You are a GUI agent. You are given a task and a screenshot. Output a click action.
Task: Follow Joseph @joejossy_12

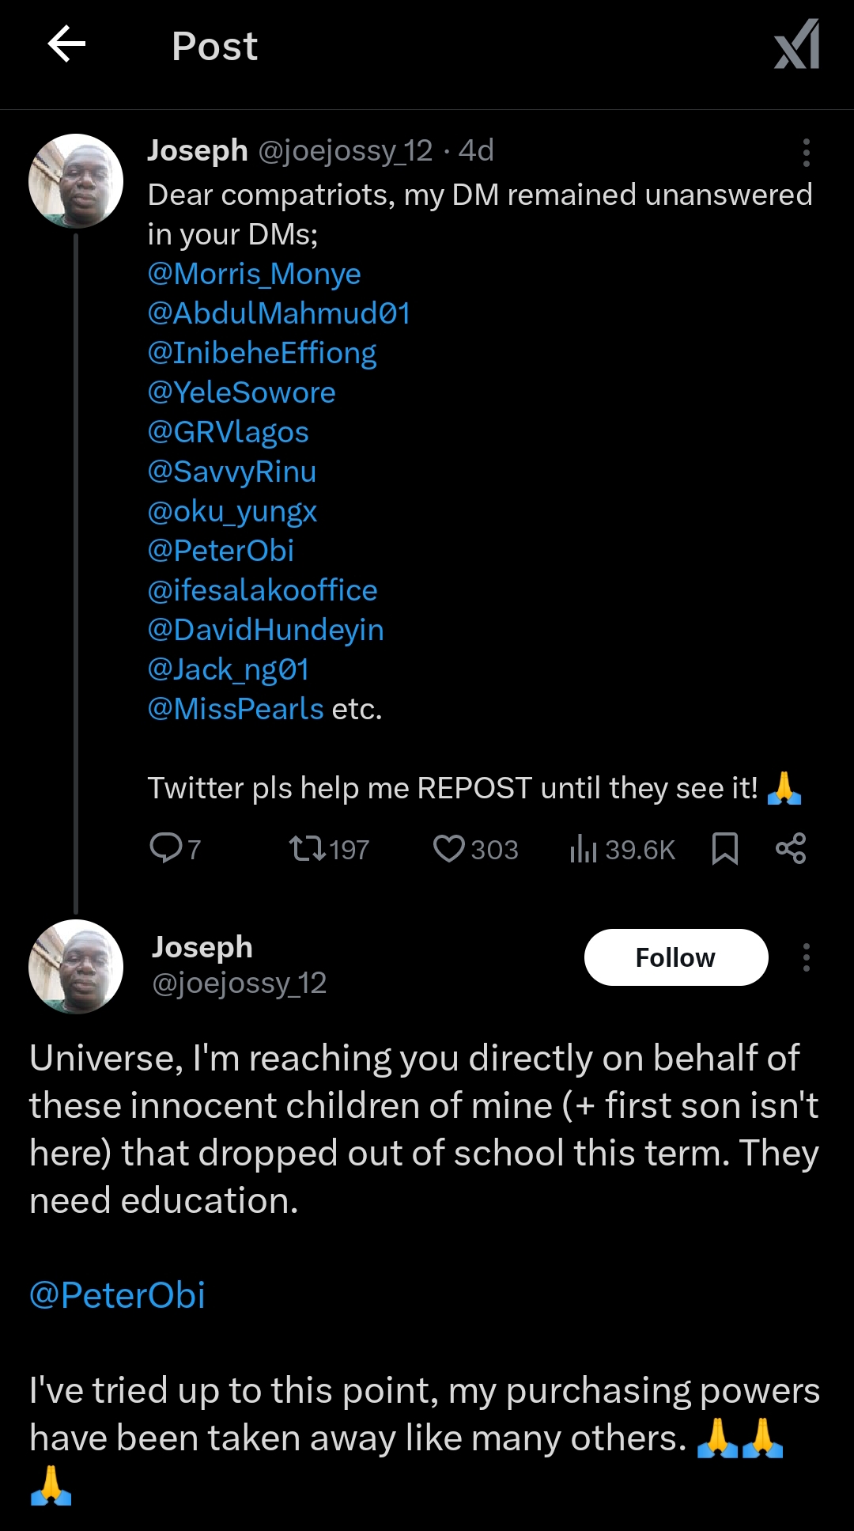675,957
